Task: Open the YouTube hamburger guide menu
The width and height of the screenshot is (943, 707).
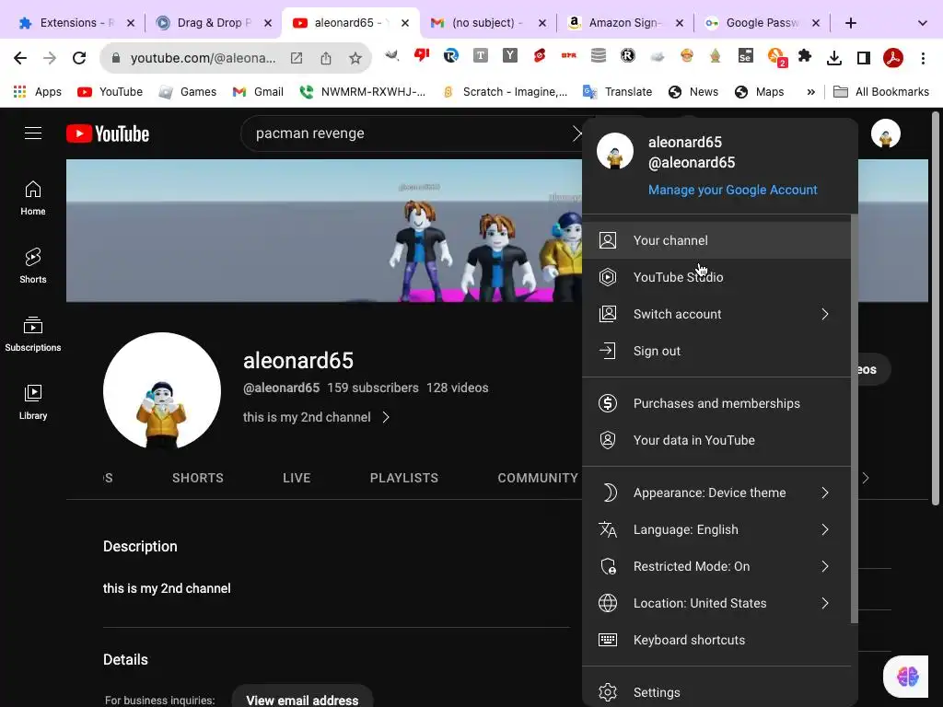Action: coord(33,133)
